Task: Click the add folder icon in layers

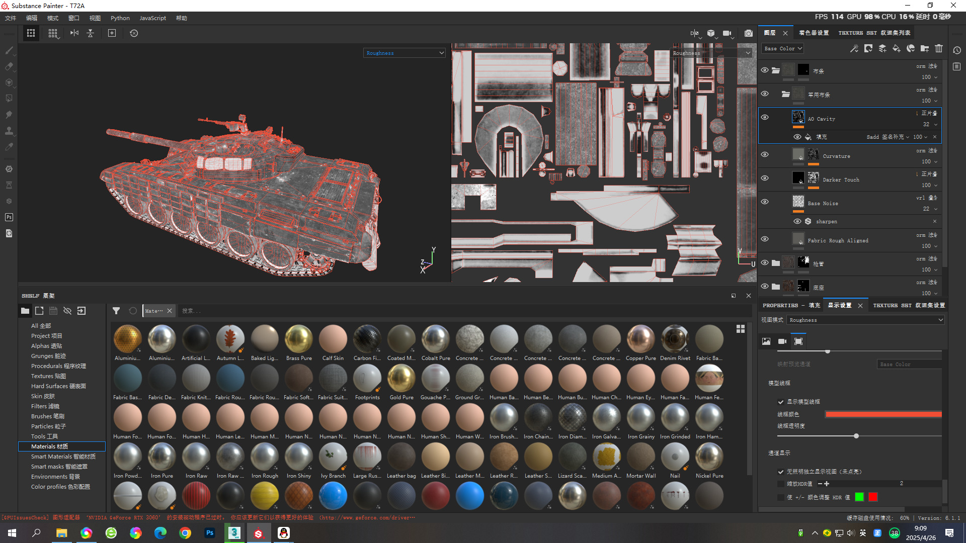Action: 925,48
